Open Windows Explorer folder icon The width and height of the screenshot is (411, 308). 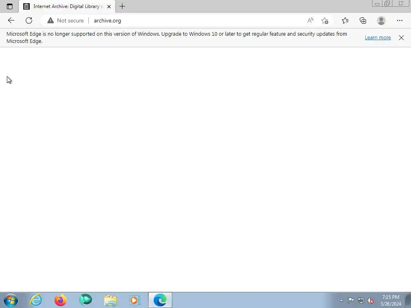coord(110,300)
